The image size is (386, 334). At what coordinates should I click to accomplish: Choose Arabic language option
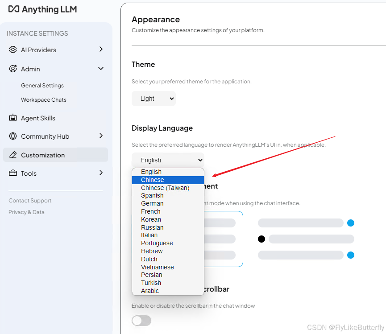pos(168,291)
